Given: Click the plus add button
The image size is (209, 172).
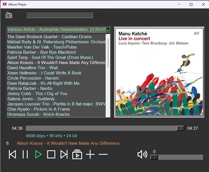Looking at the screenshot, I should click(90, 154).
